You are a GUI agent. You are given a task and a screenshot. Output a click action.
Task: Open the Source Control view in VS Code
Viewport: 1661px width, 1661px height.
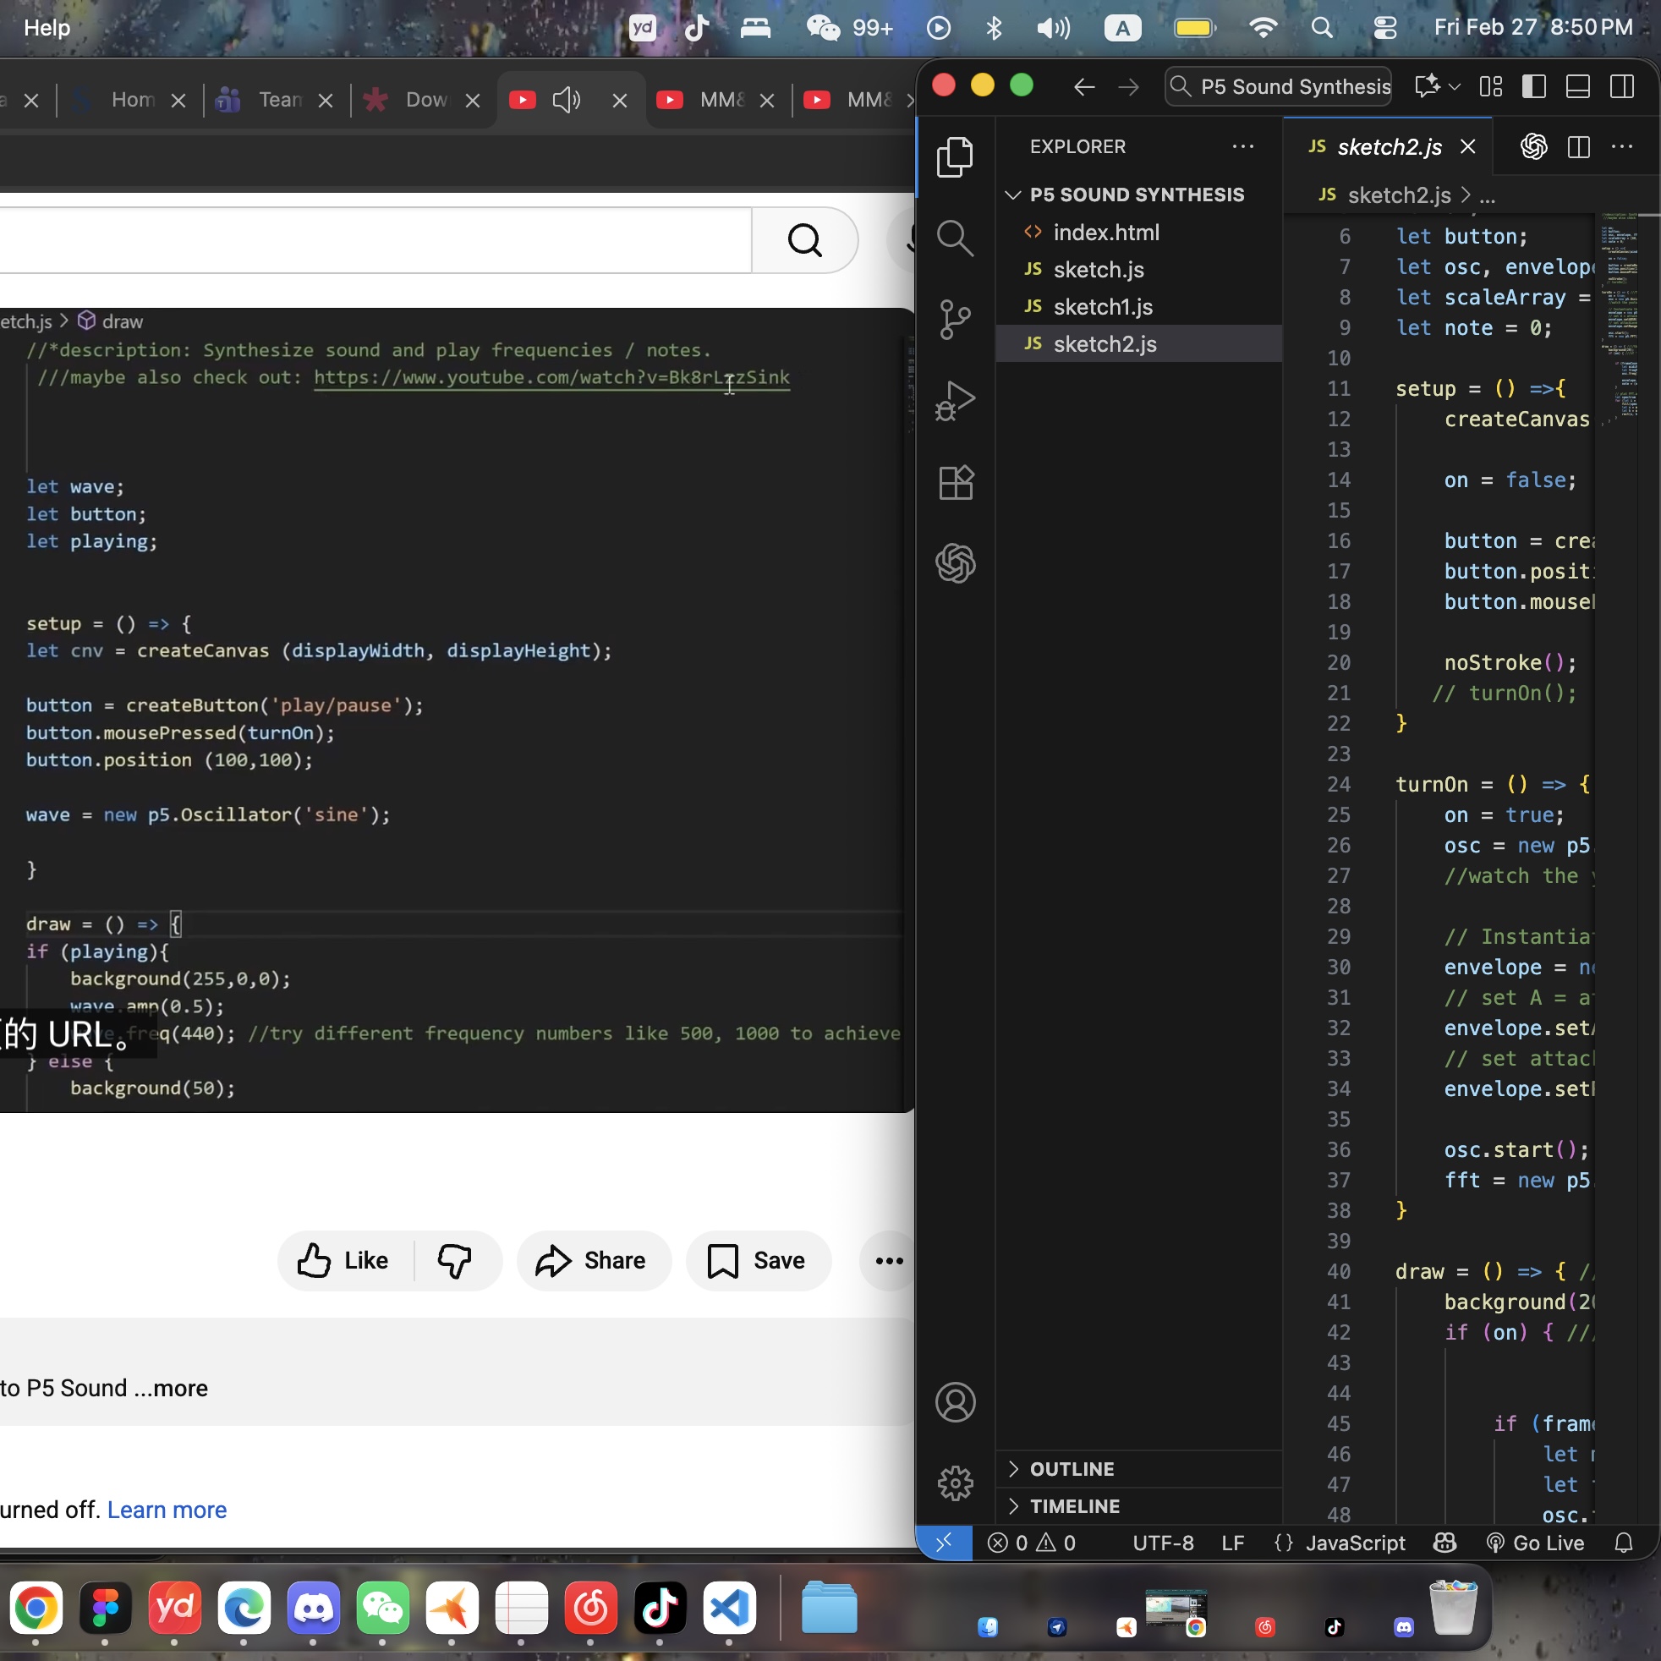tap(955, 318)
